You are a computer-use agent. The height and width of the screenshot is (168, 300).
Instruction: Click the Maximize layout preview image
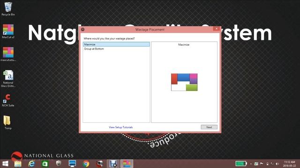[x=184, y=82]
